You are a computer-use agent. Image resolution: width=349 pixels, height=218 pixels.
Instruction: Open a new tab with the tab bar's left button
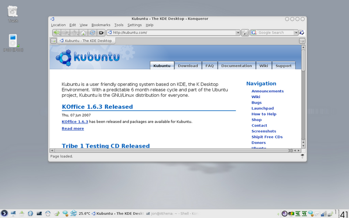53,41
